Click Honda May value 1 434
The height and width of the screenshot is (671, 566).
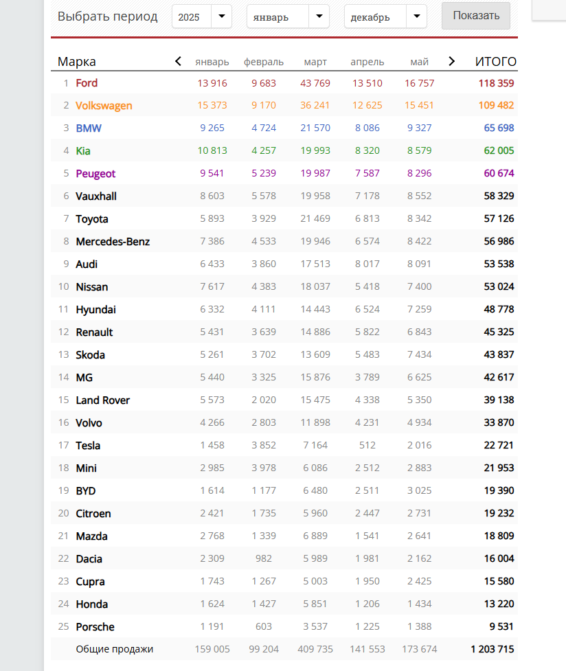[419, 604]
